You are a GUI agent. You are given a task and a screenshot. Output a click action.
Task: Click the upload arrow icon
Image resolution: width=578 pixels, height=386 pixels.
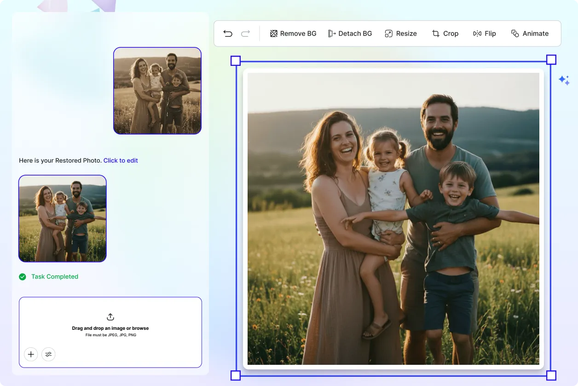click(110, 317)
